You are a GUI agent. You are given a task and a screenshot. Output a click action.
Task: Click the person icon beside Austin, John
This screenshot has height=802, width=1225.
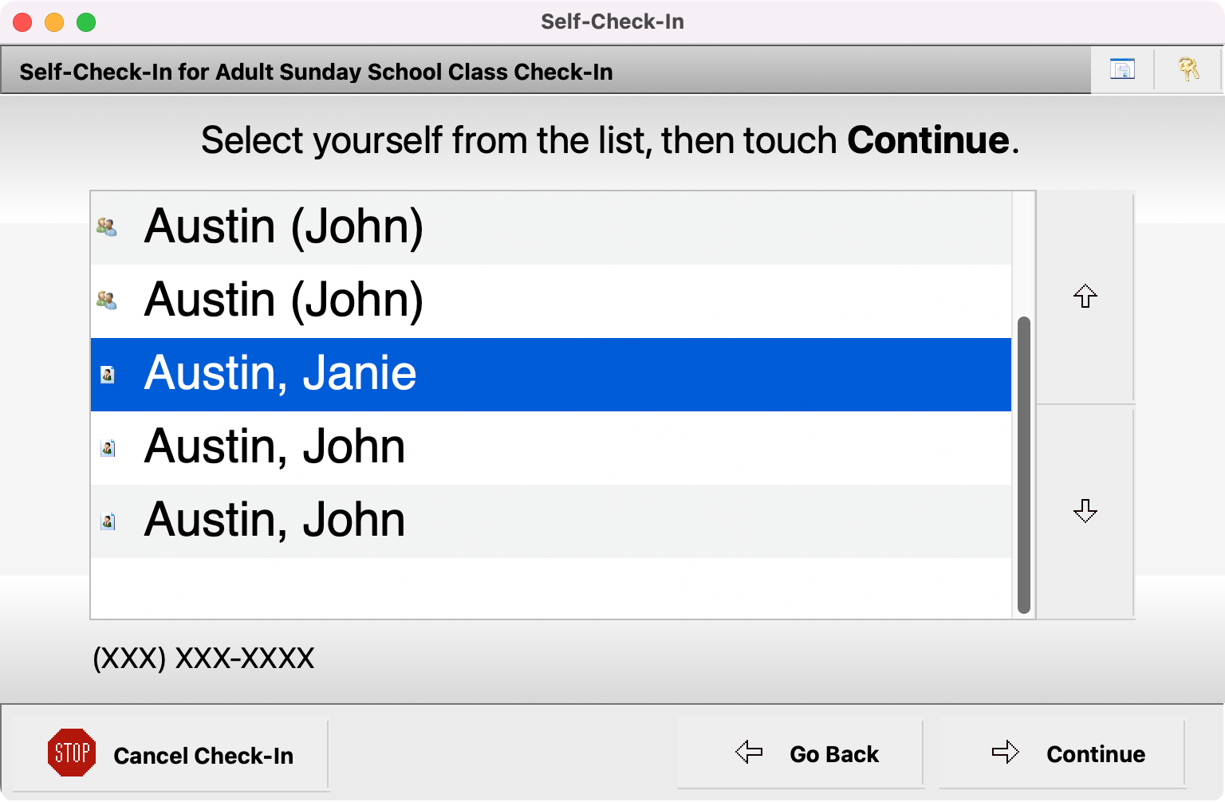(x=108, y=448)
